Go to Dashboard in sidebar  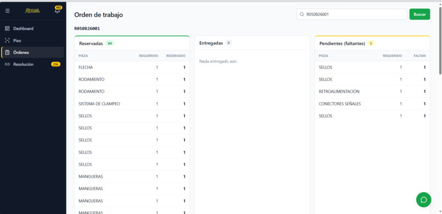(x=32, y=29)
